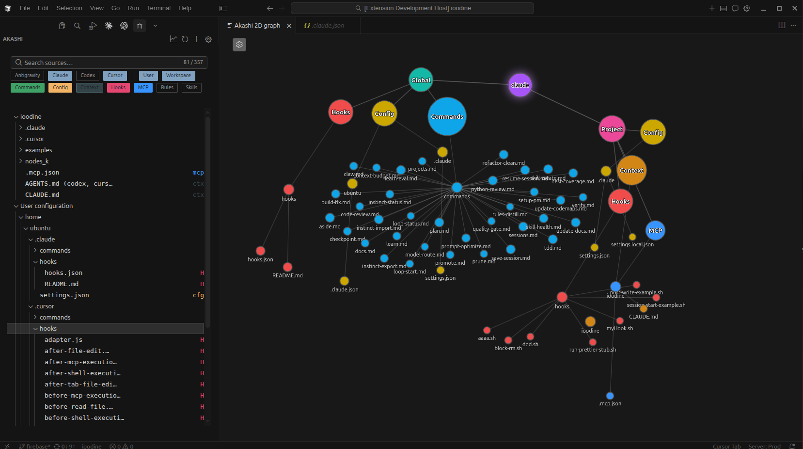Screen dimensions: 803x449
Task: Open the chevron dropdown next to the Pi icon
Action: pyautogui.click(x=155, y=25)
